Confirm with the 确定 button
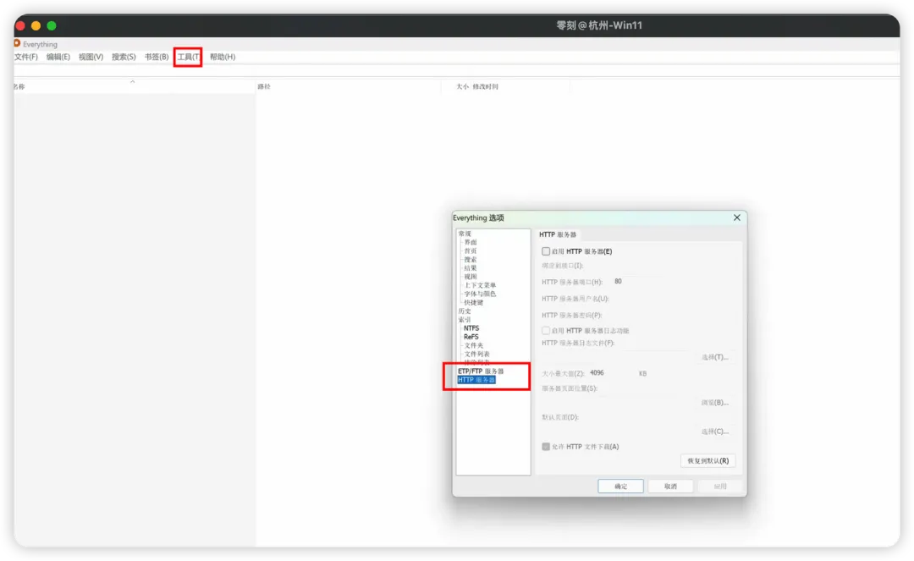Viewport: 914px width, 561px height. coord(621,487)
